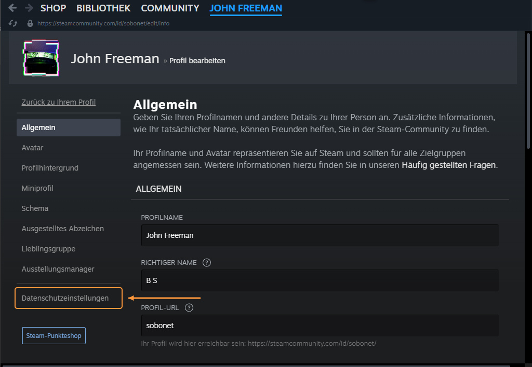
Task: Click the Zurück zu Ihrem Profil link
Action: coord(58,102)
